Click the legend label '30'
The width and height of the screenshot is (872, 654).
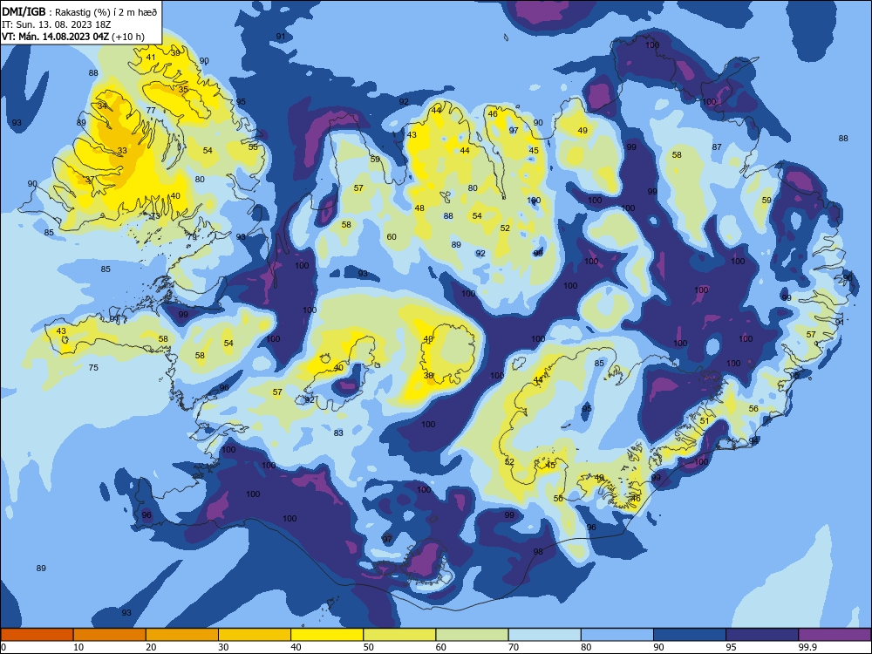223,647
